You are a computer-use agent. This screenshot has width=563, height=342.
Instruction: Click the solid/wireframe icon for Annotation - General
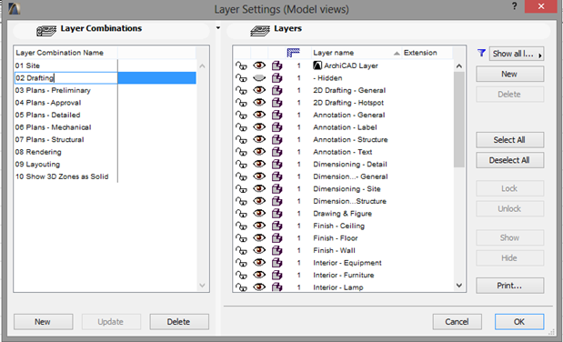point(276,115)
